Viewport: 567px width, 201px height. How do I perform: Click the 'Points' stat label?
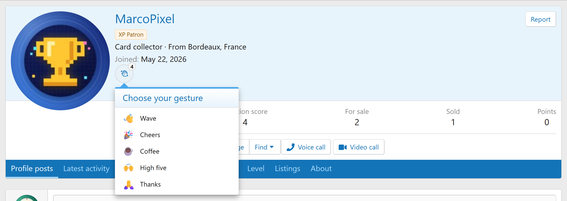pyautogui.click(x=547, y=112)
